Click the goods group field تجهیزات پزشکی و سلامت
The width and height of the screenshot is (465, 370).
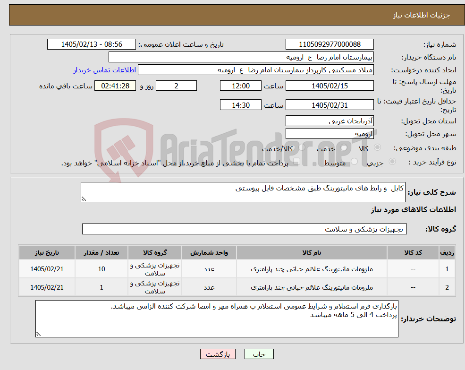pos(245,229)
